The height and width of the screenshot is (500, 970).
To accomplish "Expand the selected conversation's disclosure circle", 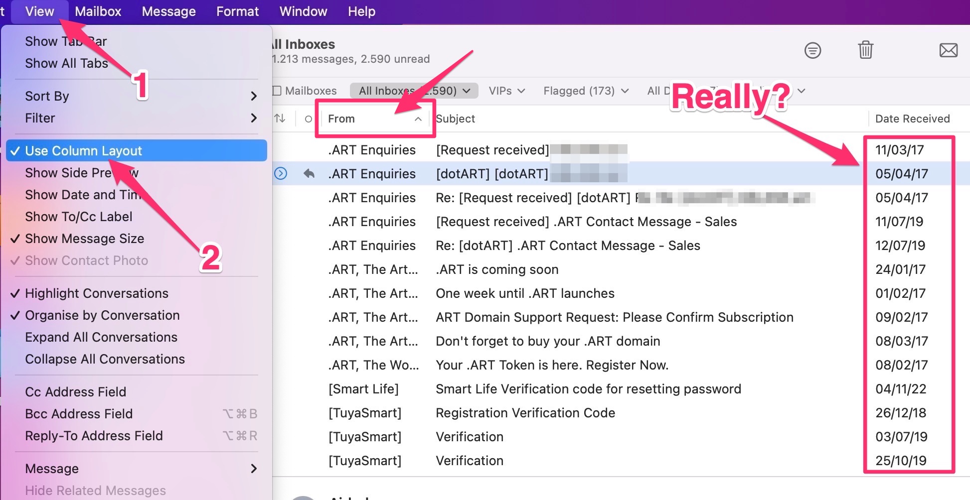I will coord(281,173).
